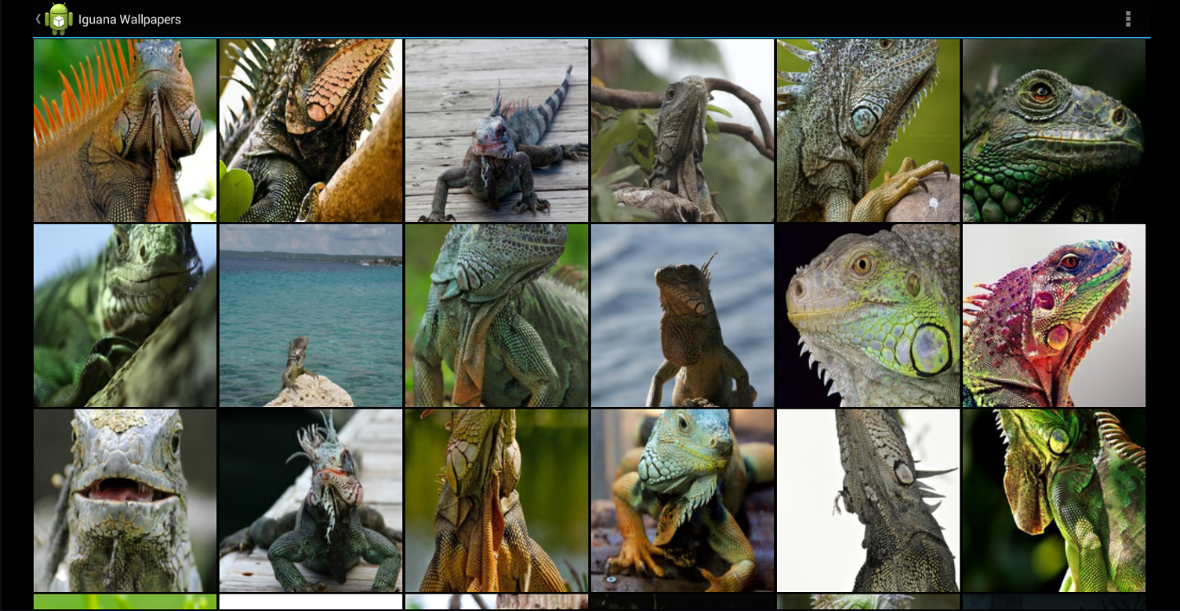Open the three-dot overflow menu
This screenshot has height=611, width=1180.
coord(1127,19)
